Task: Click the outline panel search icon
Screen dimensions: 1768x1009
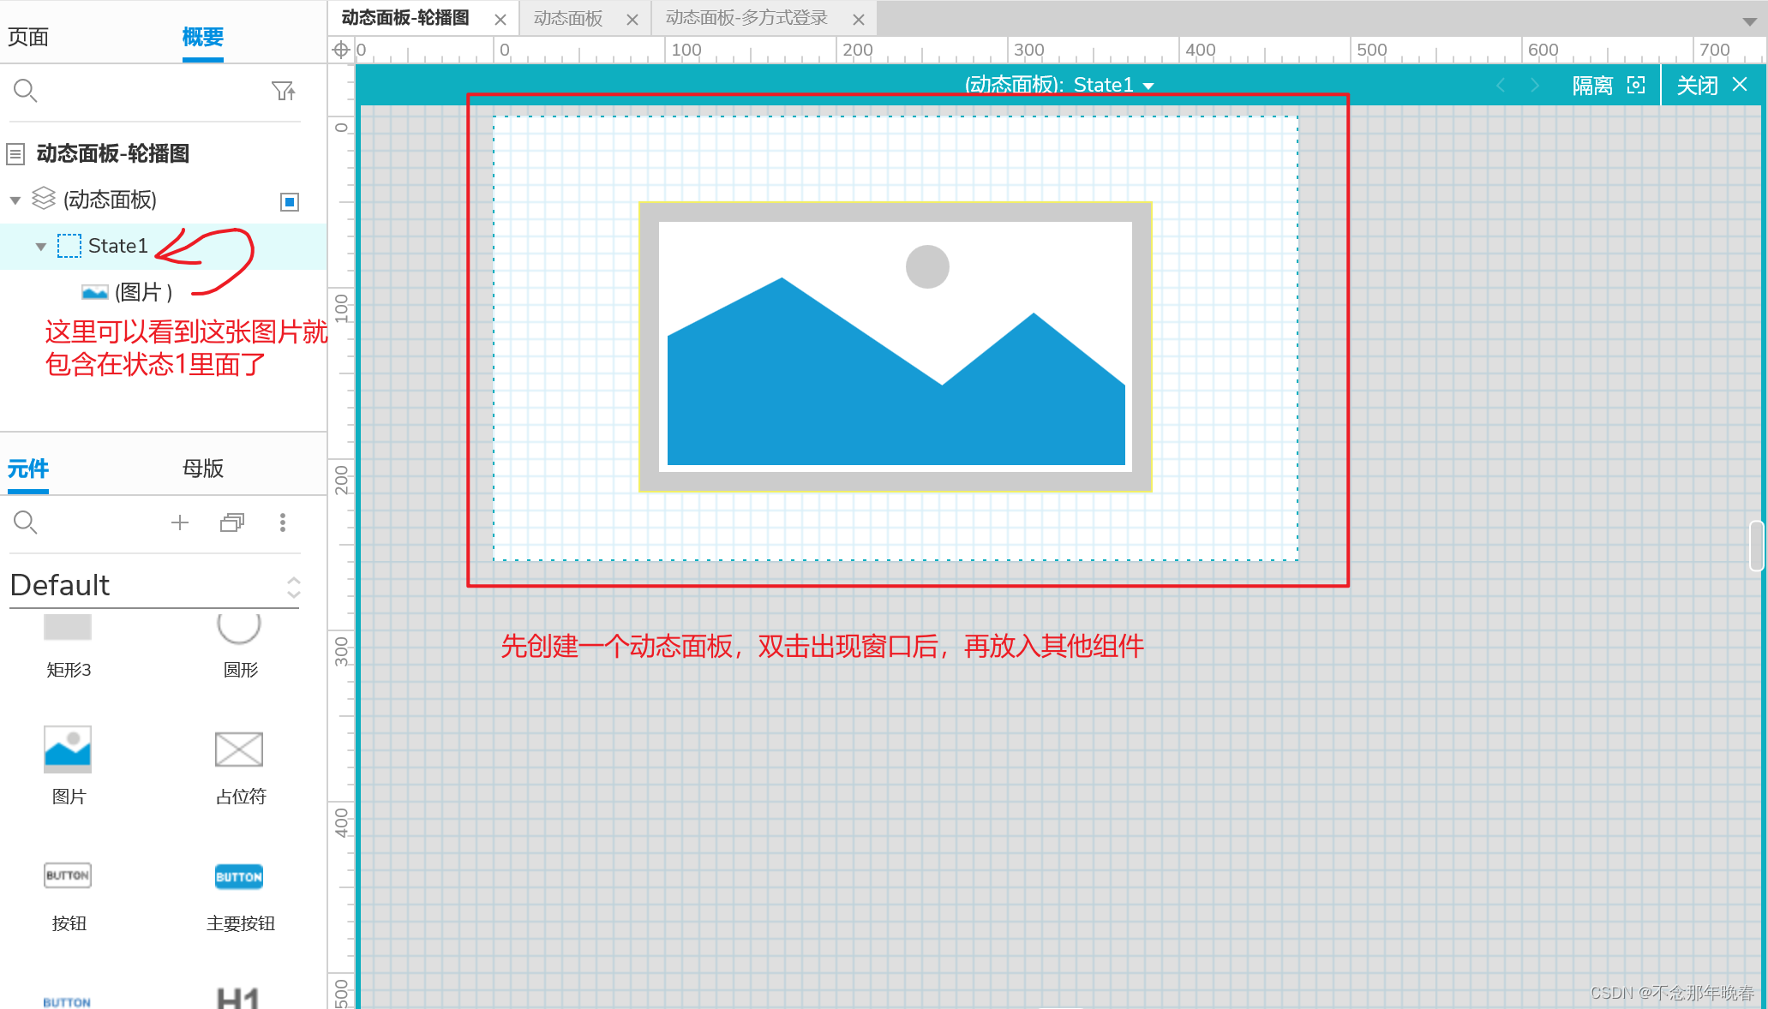Action: [x=25, y=90]
